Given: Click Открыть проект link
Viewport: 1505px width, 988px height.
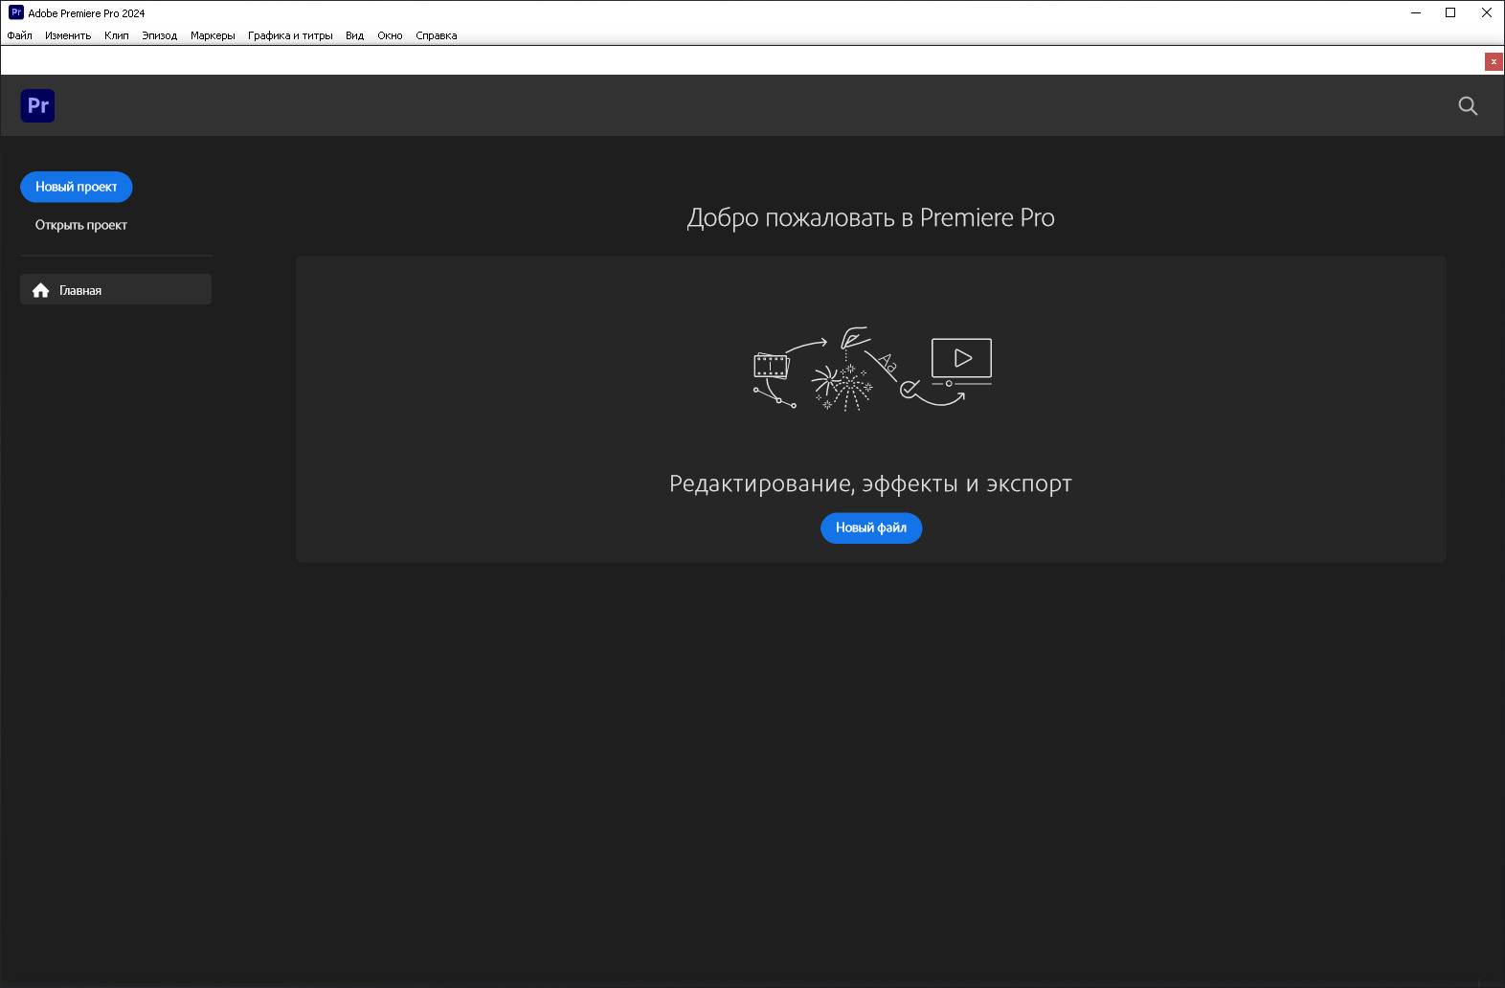Looking at the screenshot, I should tap(81, 225).
